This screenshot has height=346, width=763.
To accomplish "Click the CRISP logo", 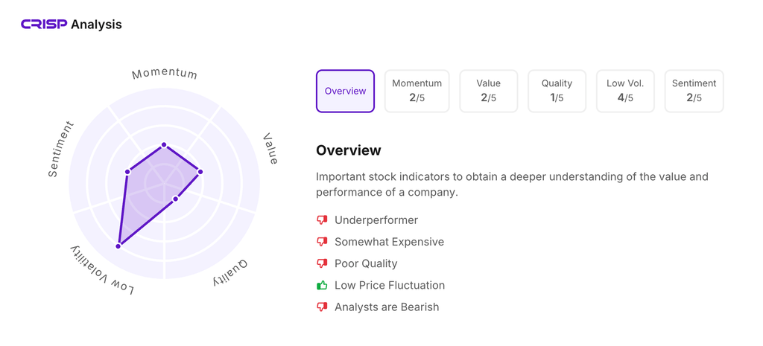I will 44,25.
